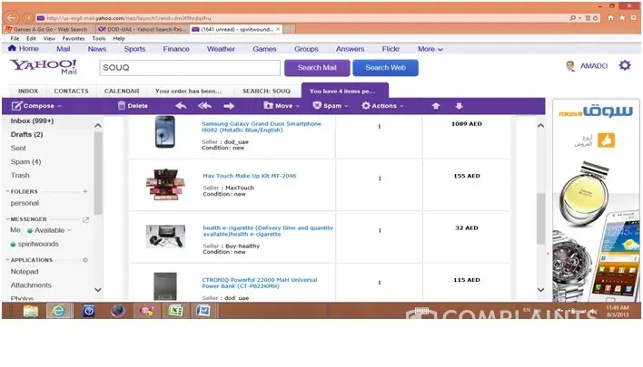
Task: Pop out Messenger window icon
Action: [x=85, y=219]
